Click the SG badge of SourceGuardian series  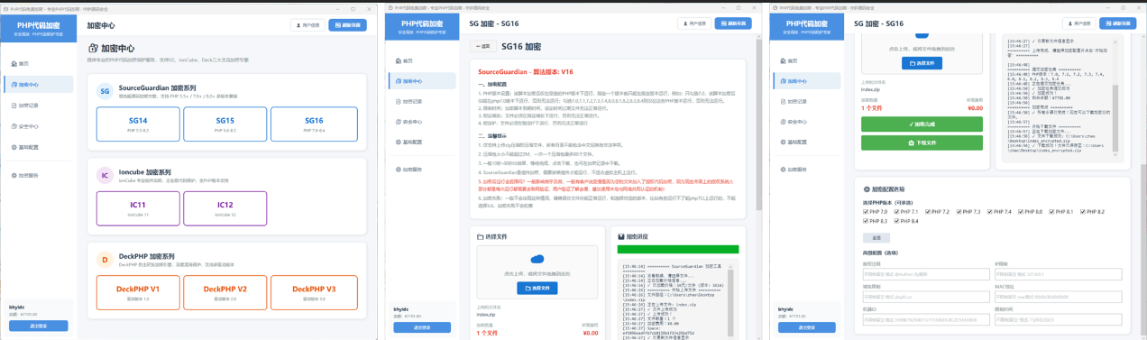tap(105, 91)
